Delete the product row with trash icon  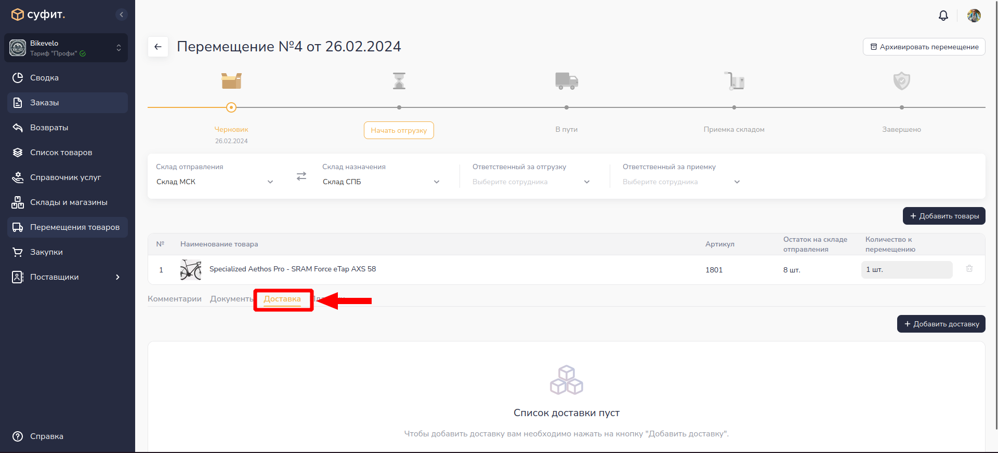969,269
